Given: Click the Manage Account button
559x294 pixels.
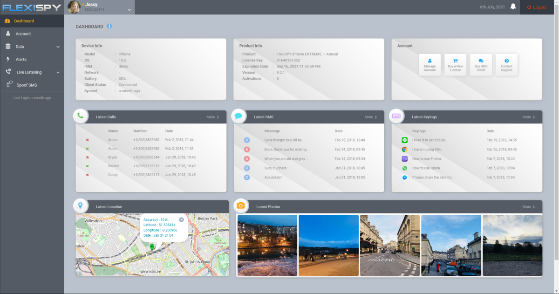Looking at the screenshot, I should point(430,65).
